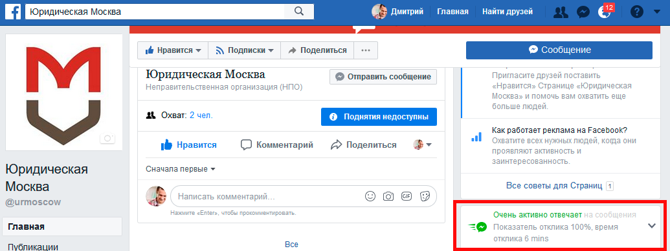Click the Юридическая Москва name in left sidebar
The height and width of the screenshot is (251, 670).
[47, 178]
